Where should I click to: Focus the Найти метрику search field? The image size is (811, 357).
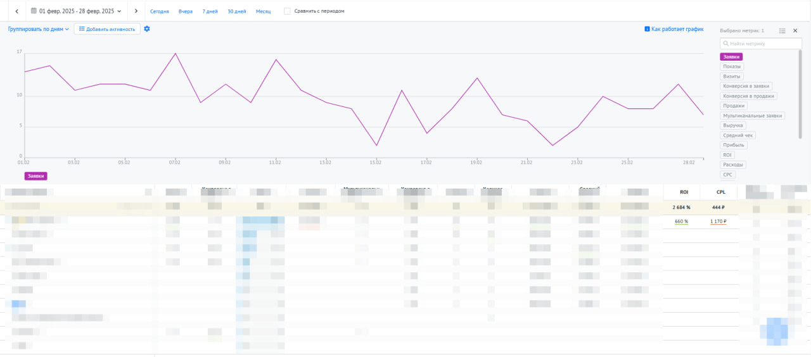761,44
